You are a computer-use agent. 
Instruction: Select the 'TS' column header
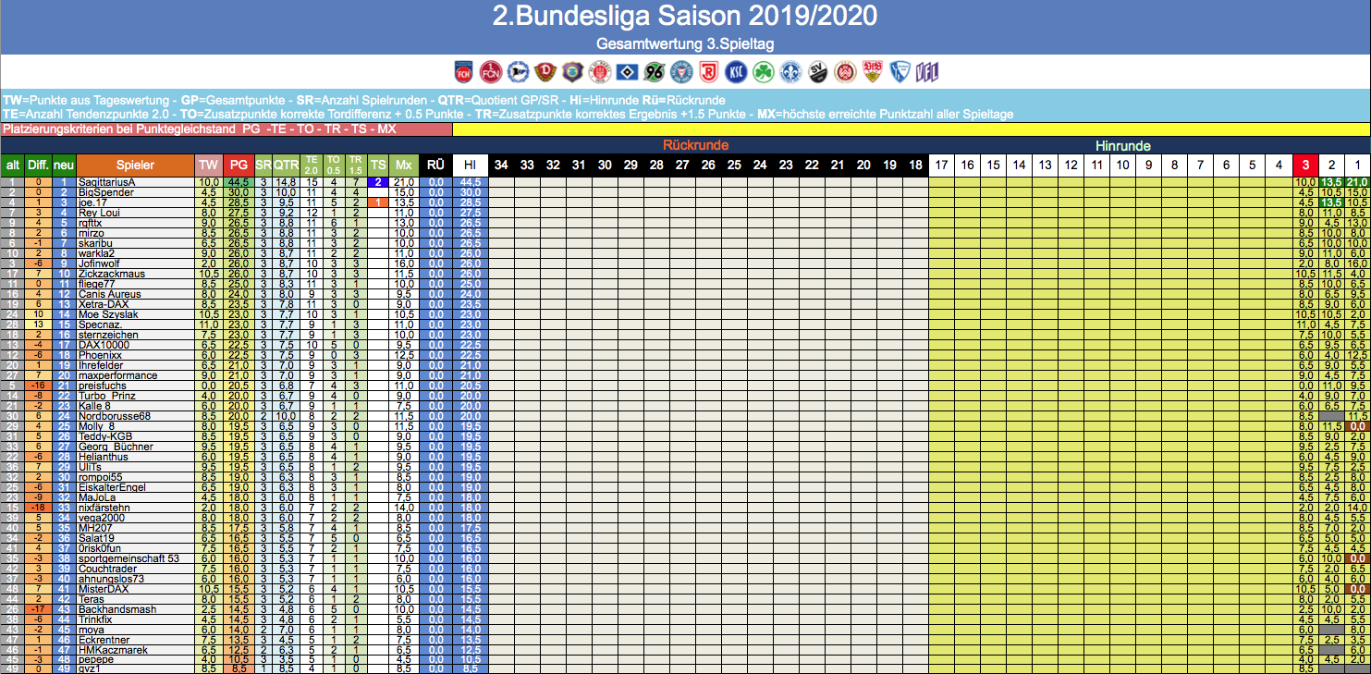point(378,165)
